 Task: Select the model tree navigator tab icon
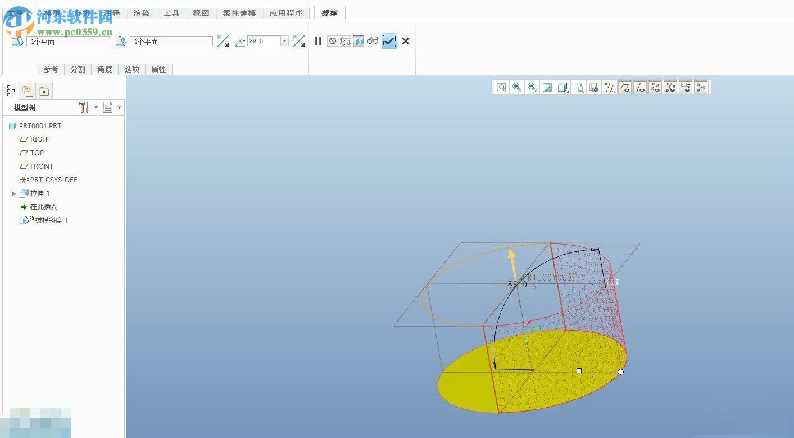pyautogui.click(x=11, y=90)
